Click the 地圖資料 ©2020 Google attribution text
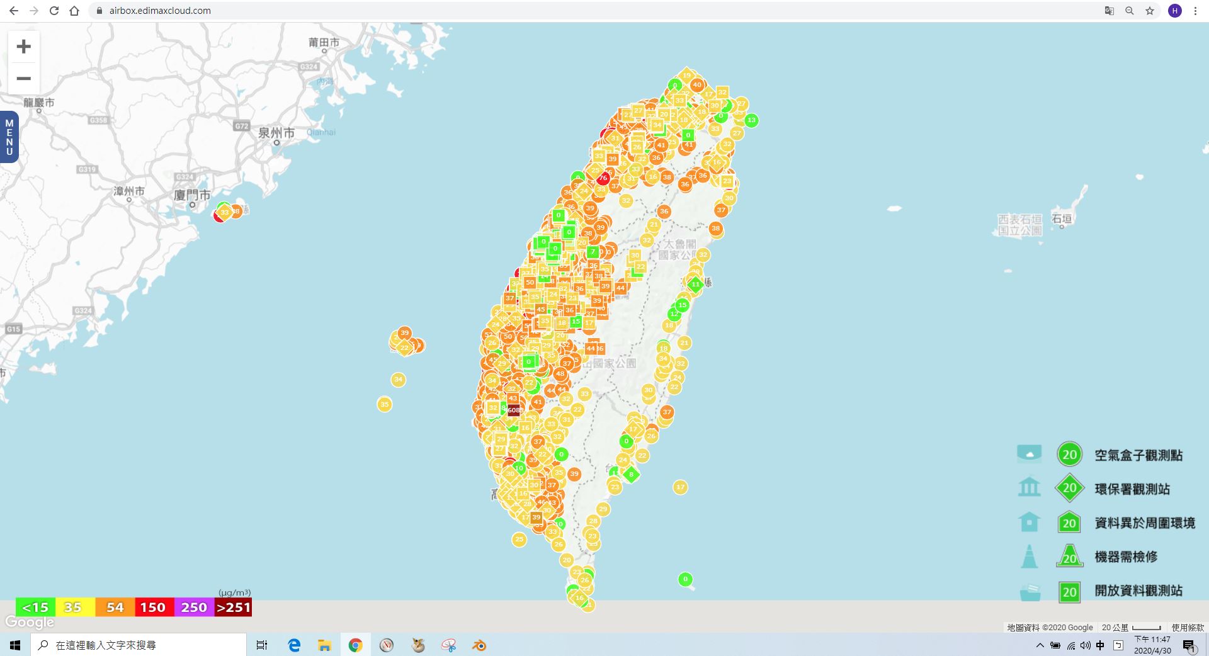1209x656 pixels. [x=1050, y=628]
